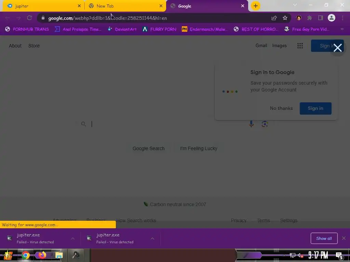350x262 pixels.
Task: Open the notification center icon
Action: (339, 256)
